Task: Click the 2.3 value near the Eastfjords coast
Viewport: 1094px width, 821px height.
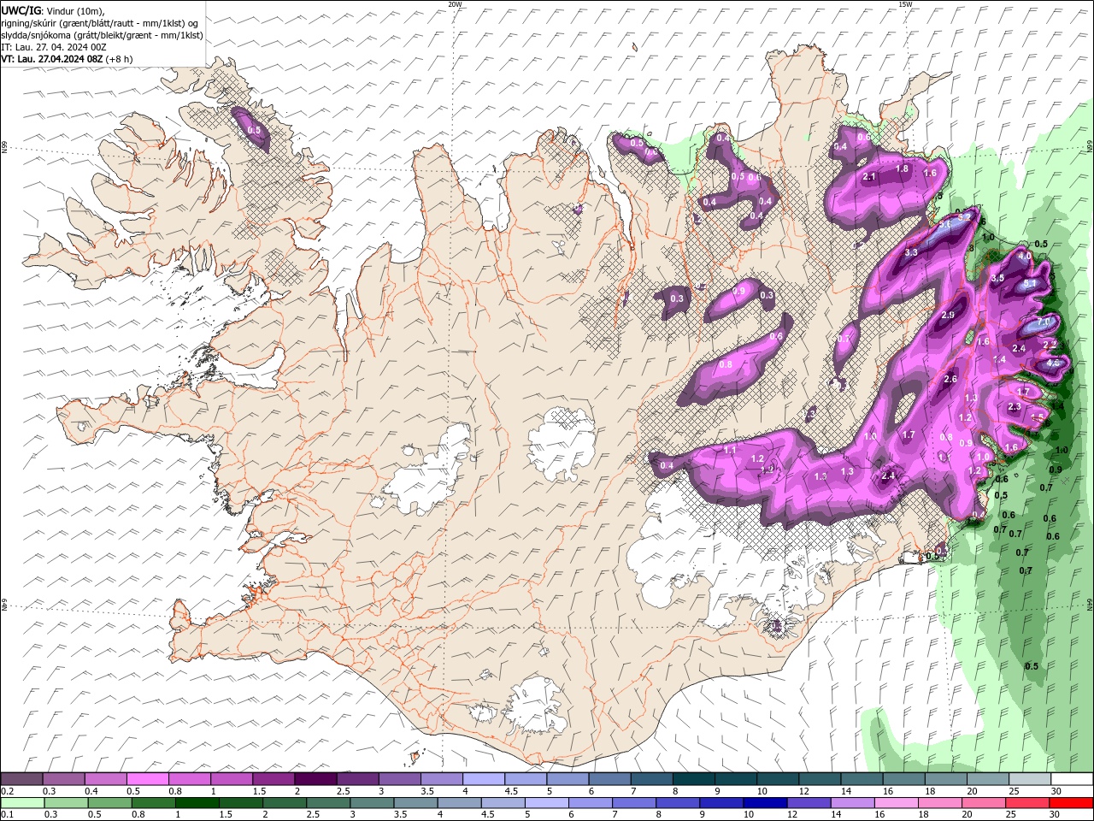Action: pyautogui.click(x=1015, y=407)
